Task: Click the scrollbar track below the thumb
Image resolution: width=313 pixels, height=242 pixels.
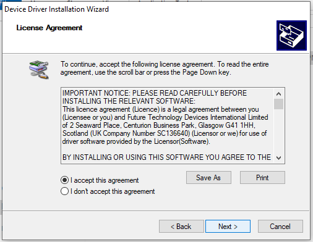Action: tap(278, 131)
